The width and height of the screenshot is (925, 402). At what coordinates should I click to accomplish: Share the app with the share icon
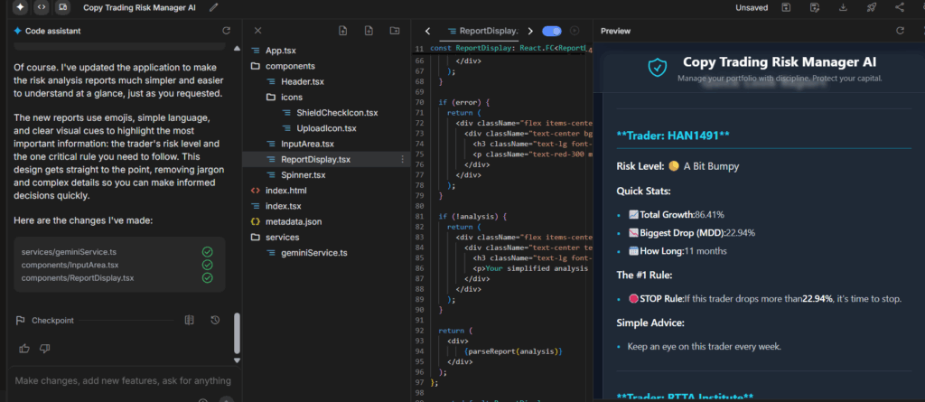click(x=900, y=7)
